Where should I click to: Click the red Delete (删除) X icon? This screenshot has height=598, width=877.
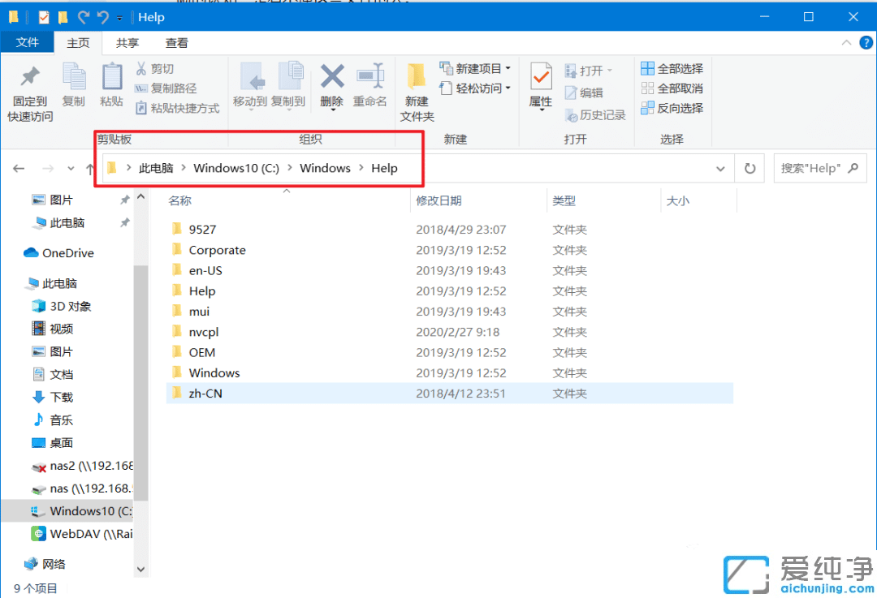tap(331, 76)
